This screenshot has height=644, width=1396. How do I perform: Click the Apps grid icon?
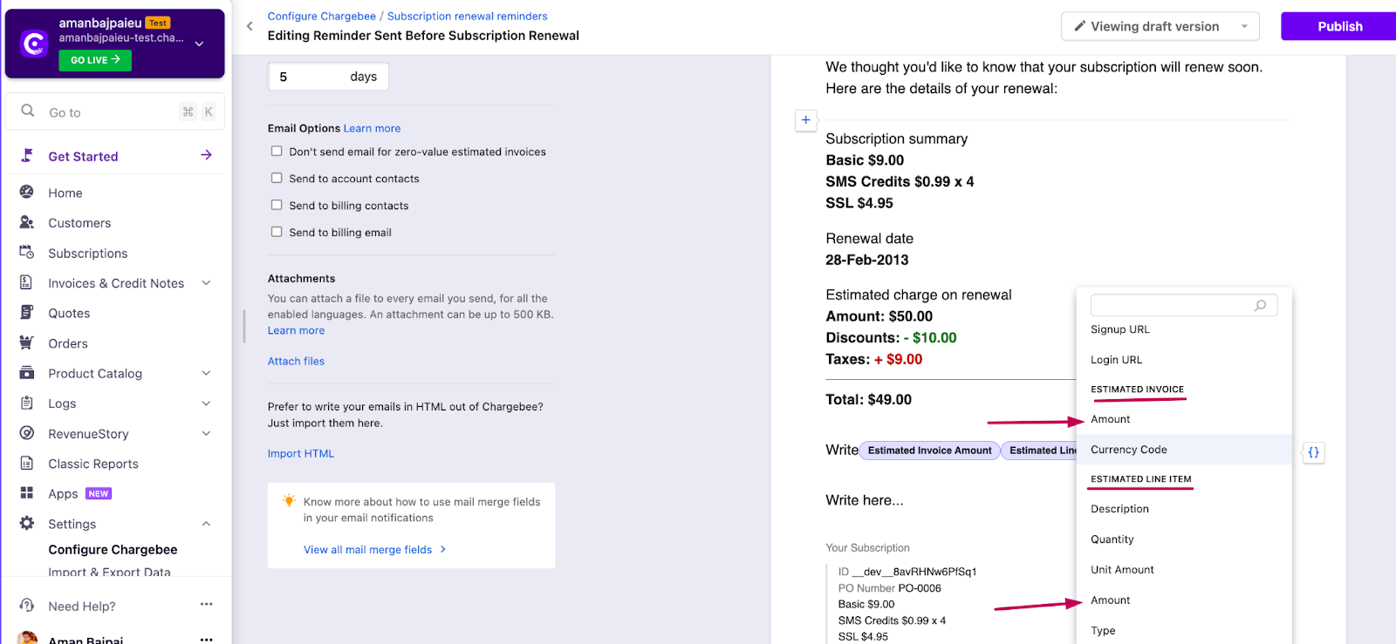tap(27, 493)
